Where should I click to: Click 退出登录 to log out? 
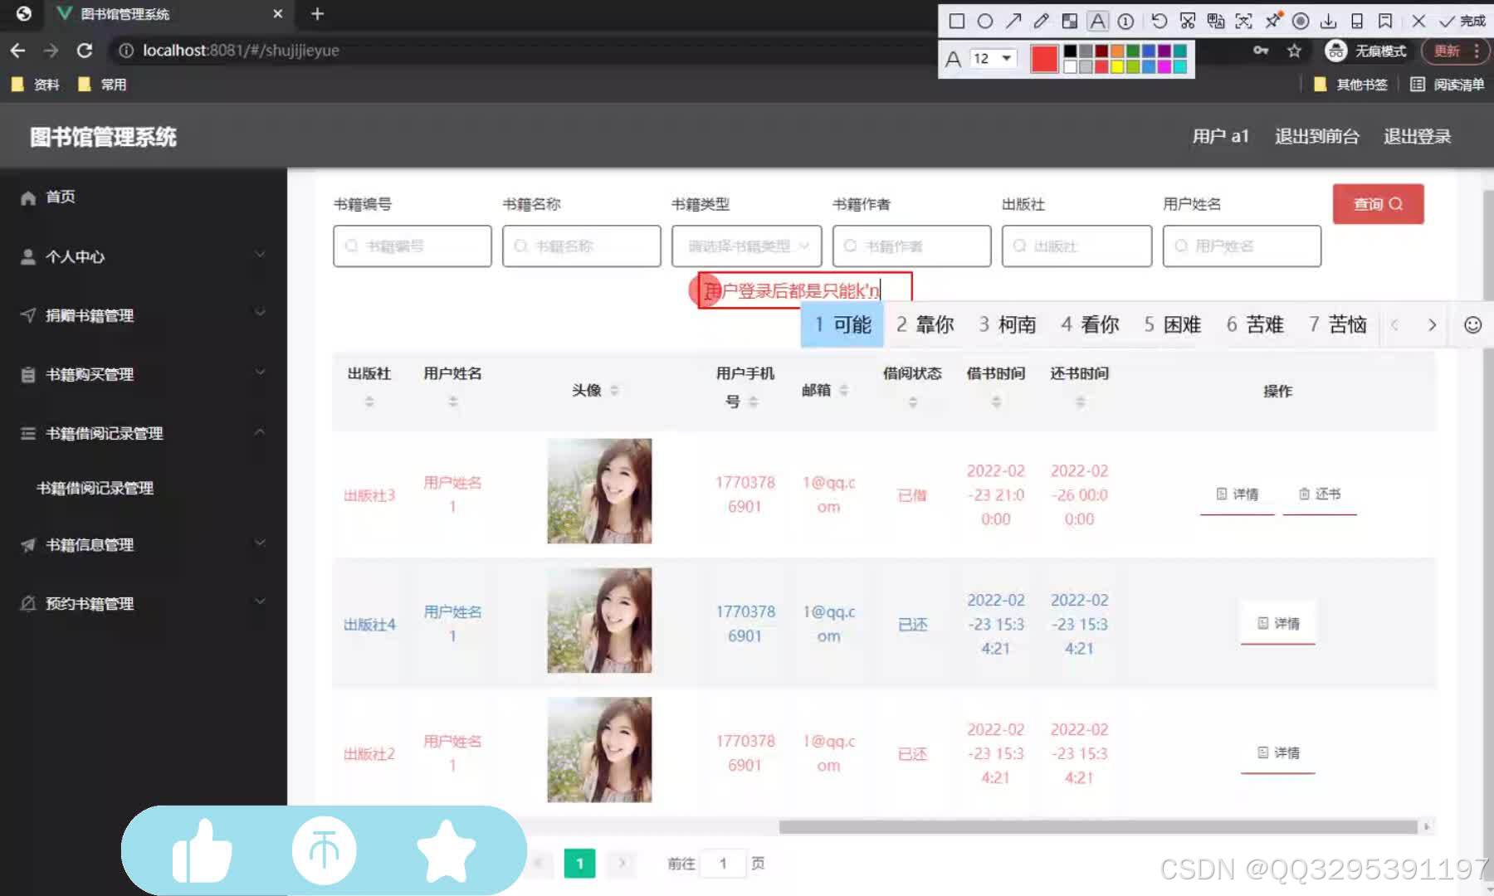pos(1417,137)
